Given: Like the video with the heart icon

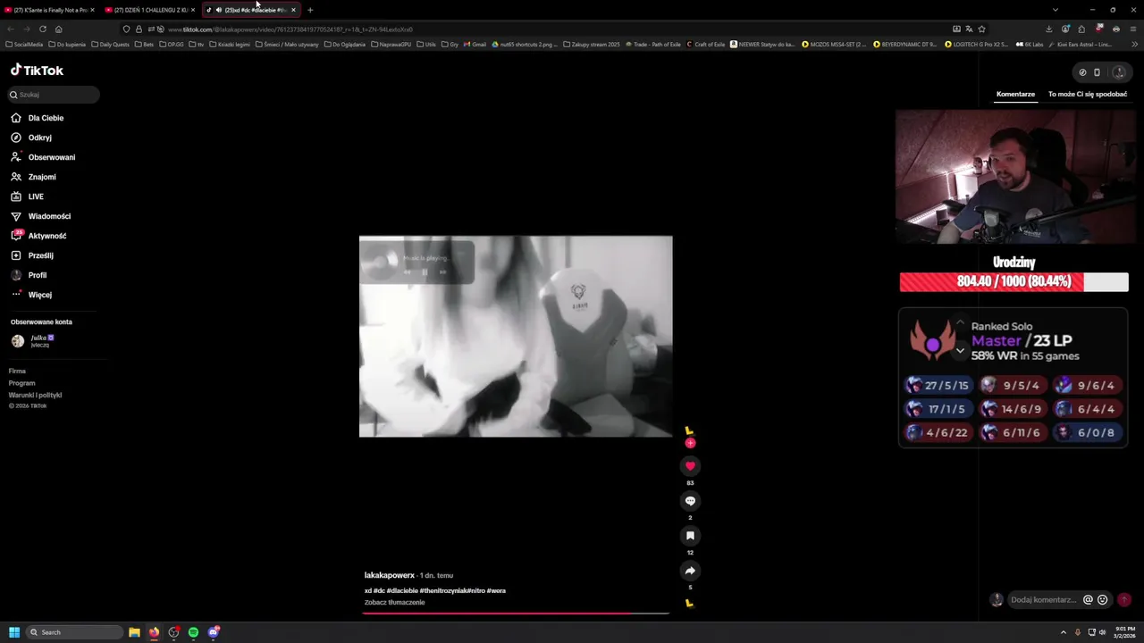Looking at the screenshot, I should [x=690, y=465].
